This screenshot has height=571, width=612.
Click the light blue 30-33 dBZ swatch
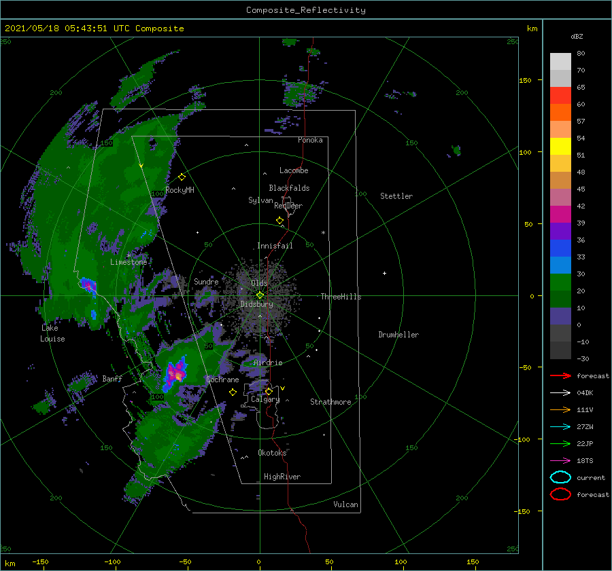[x=560, y=265]
